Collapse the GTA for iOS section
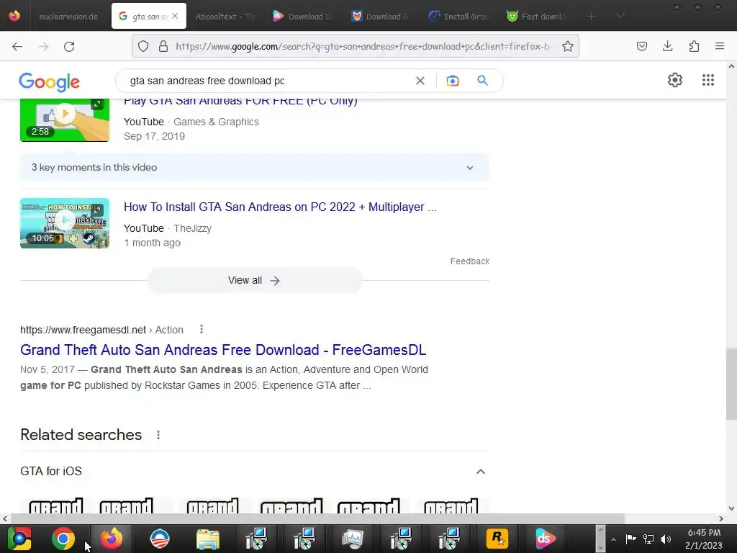This screenshot has width=737, height=553. click(480, 471)
